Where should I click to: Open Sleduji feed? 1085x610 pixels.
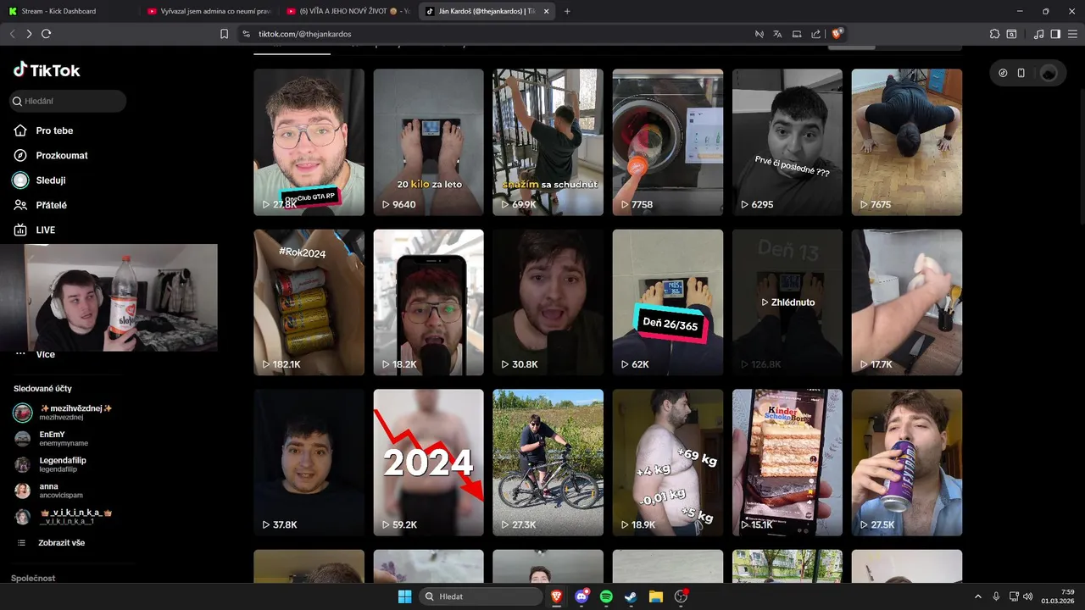[x=51, y=180]
